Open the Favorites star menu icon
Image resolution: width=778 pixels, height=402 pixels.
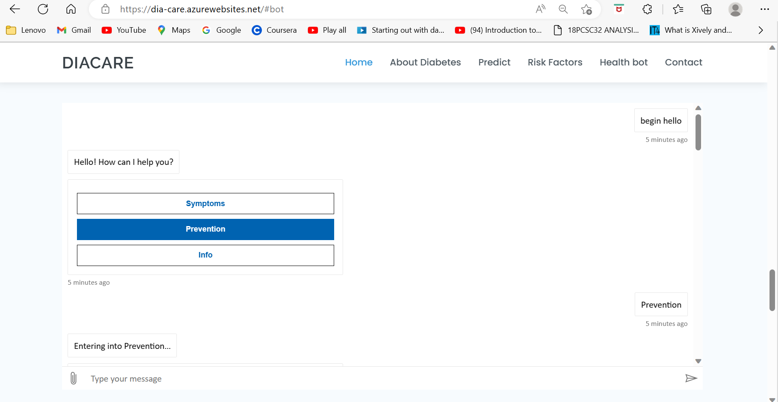click(x=678, y=9)
